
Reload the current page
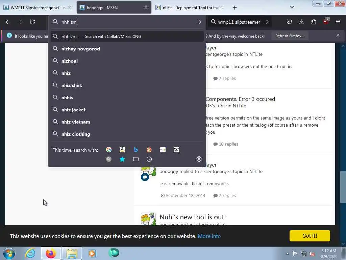(32, 22)
